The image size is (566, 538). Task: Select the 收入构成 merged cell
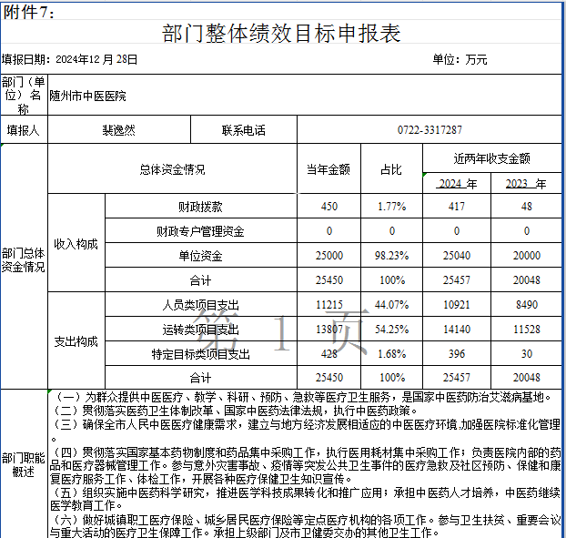76,243
